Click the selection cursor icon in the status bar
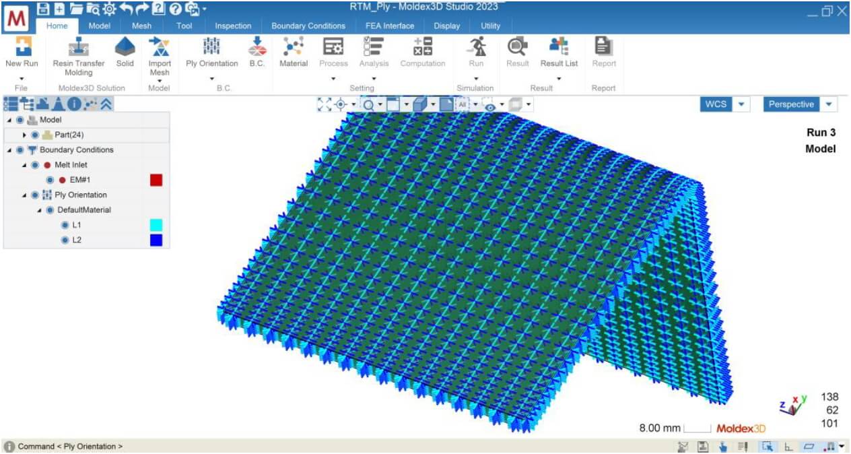Screen dimensions: 851x454 pos(766,447)
